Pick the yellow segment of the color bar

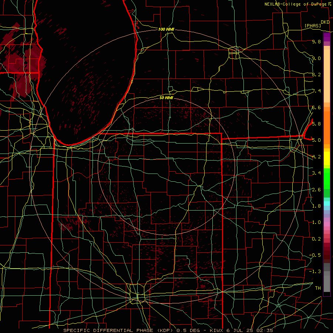[x=327, y=158]
